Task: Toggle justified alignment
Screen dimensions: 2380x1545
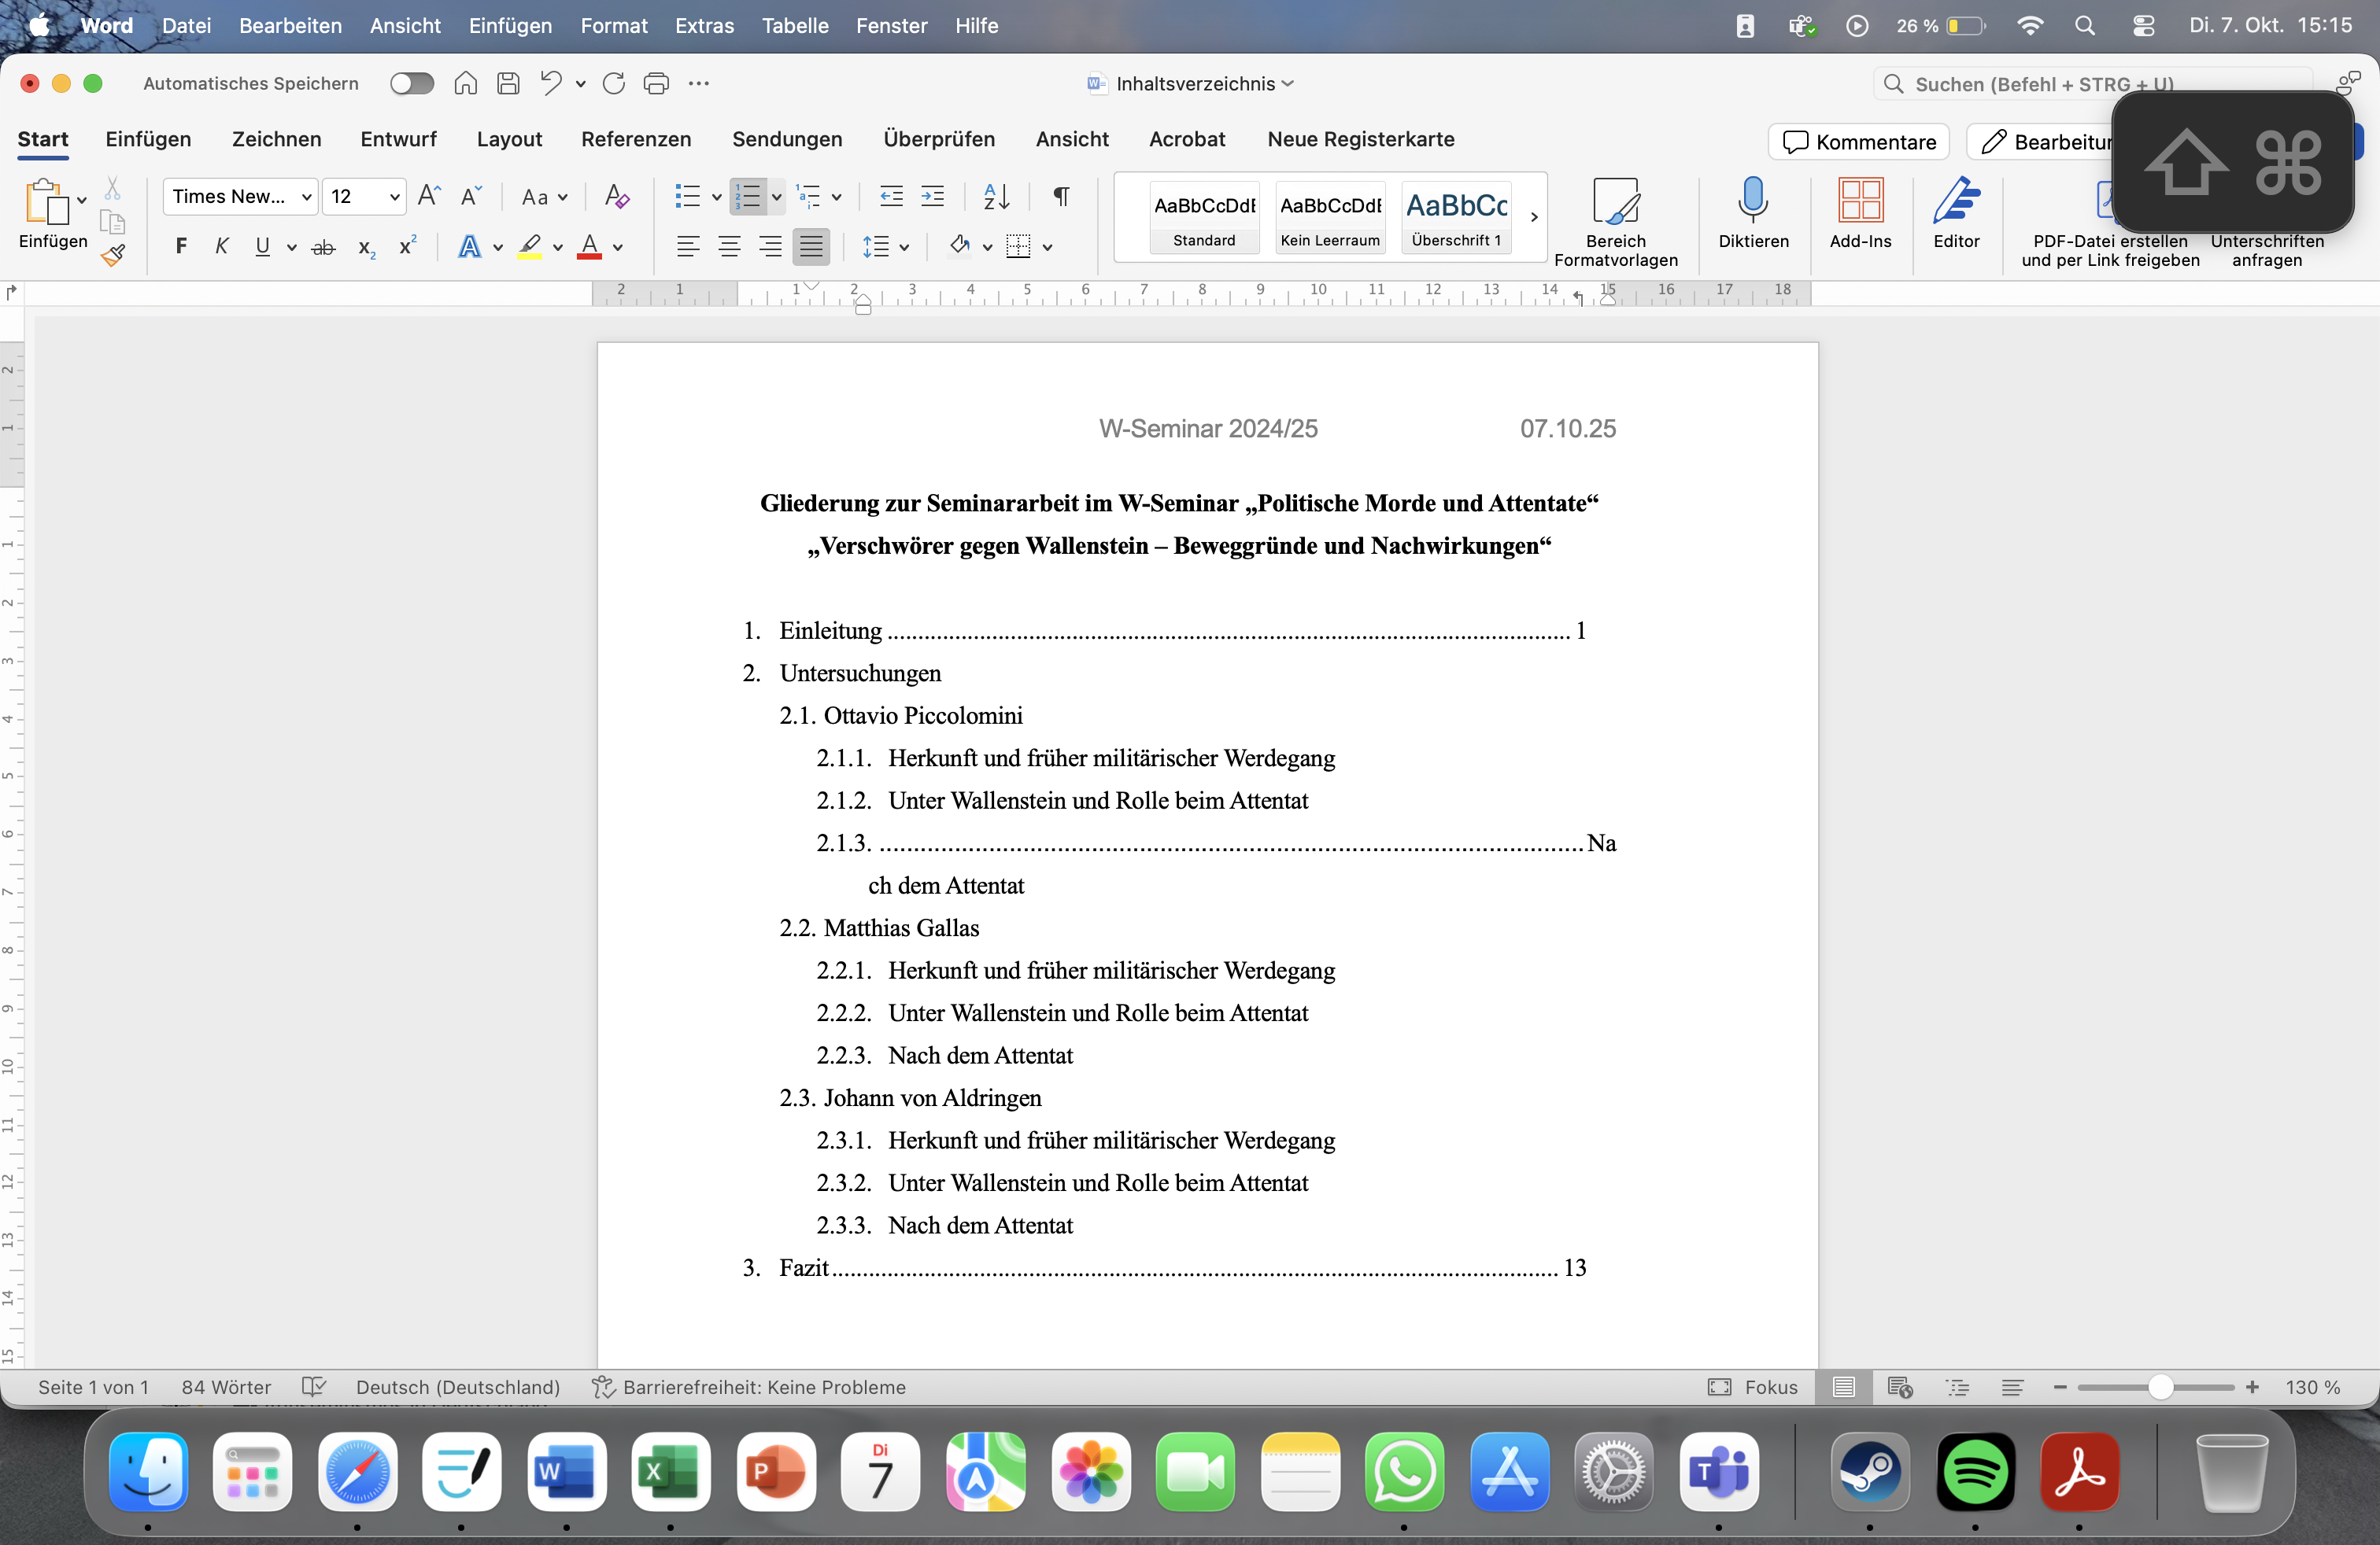Action: pos(811,246)
